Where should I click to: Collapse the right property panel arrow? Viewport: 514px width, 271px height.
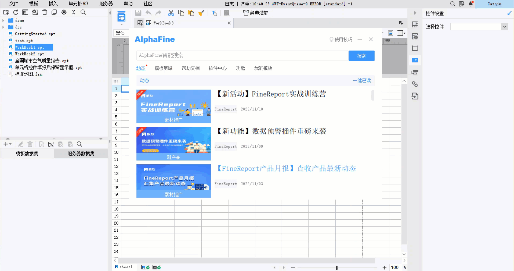415,13
